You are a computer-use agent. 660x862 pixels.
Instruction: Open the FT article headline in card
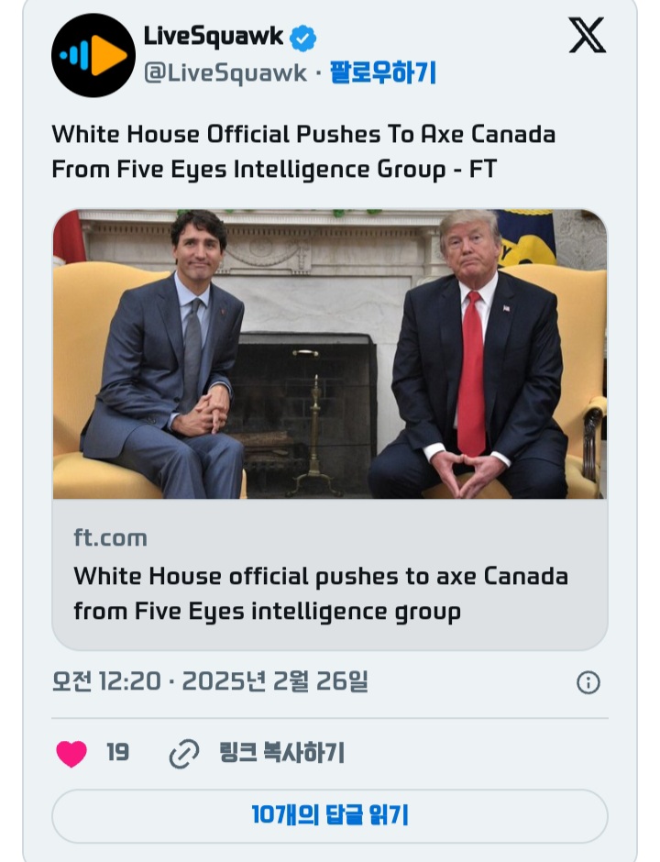(x=321, y=593)
